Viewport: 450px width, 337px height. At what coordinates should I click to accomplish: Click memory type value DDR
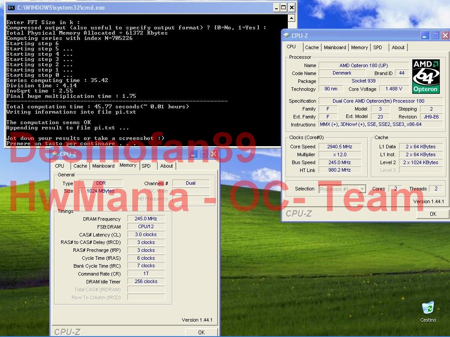point(101,183)
